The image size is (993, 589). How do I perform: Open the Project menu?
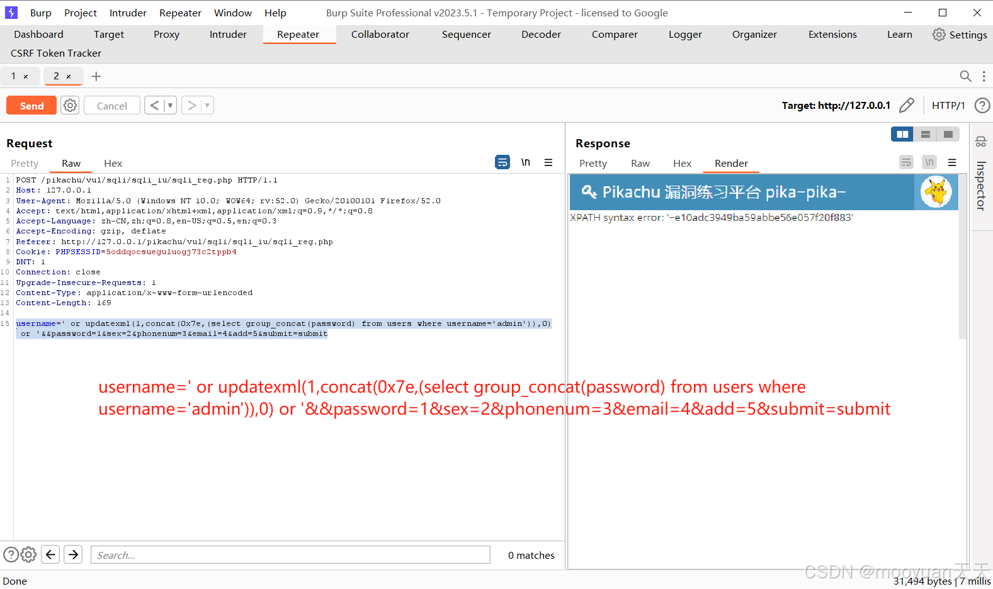pyautogui.click(x=81, y=13)
